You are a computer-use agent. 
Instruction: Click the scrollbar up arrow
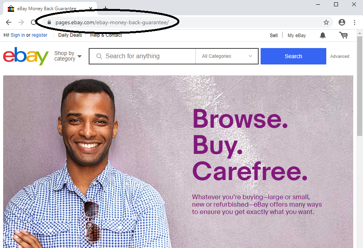(x=359, y=33)
